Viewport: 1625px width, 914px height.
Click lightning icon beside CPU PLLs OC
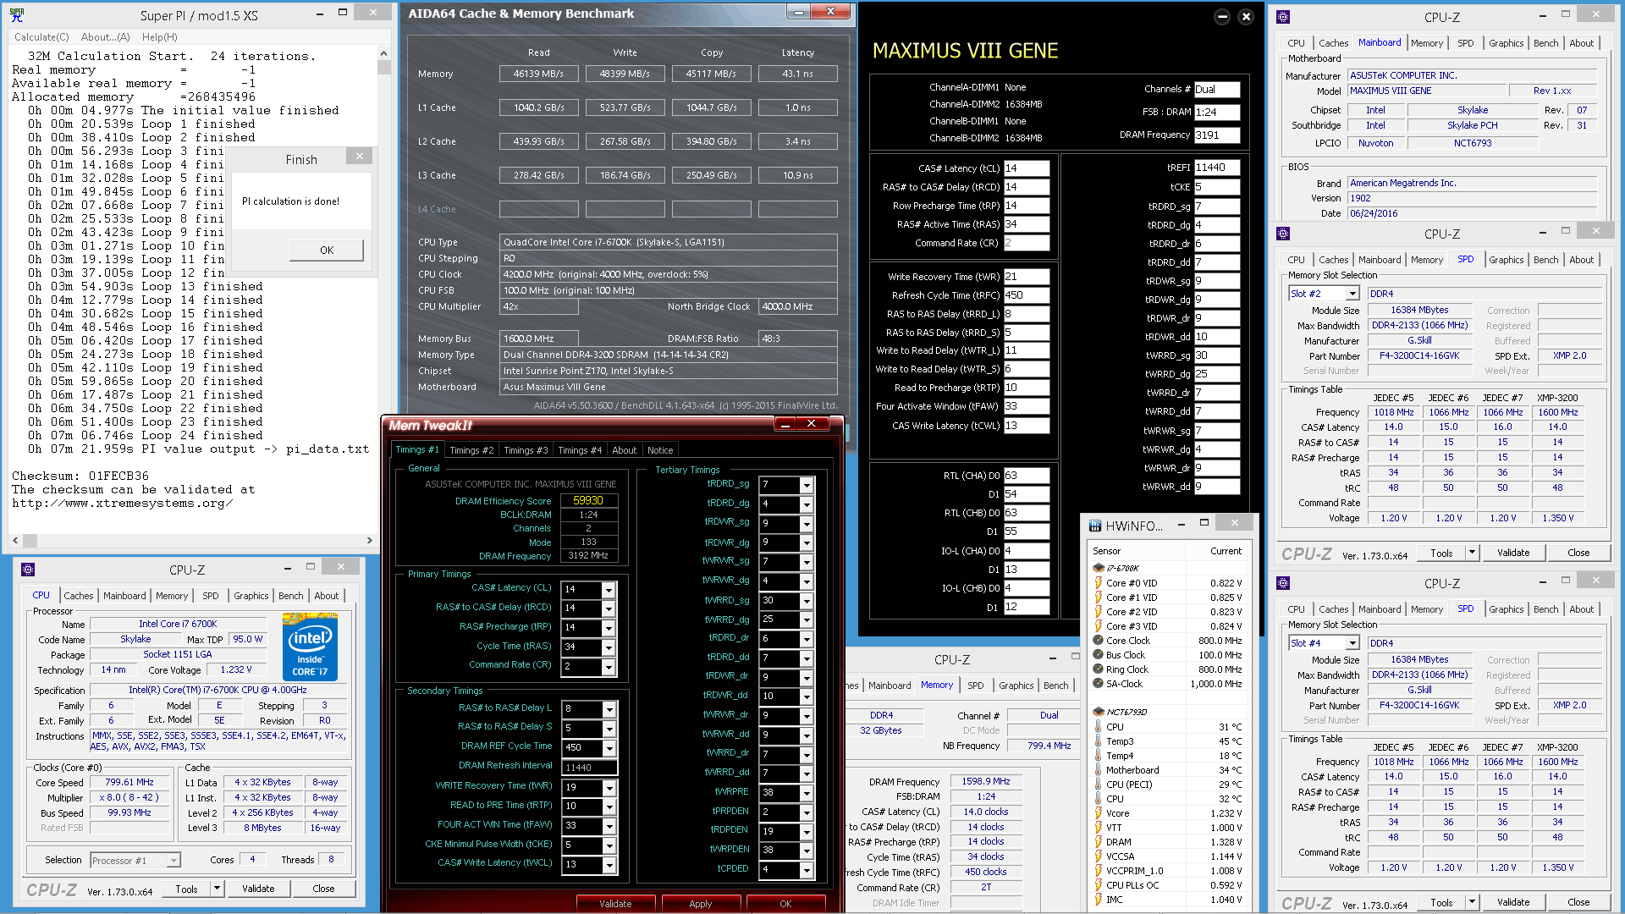point(1099,885)
